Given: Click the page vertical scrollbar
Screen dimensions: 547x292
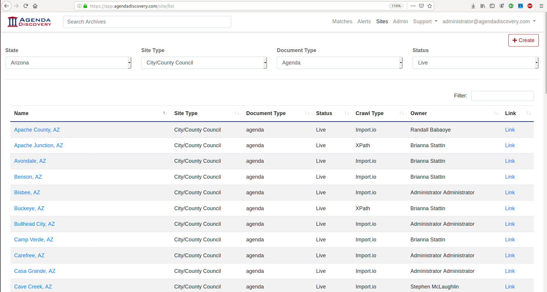Looking at the screenshot, I should (x=546, y=53).
